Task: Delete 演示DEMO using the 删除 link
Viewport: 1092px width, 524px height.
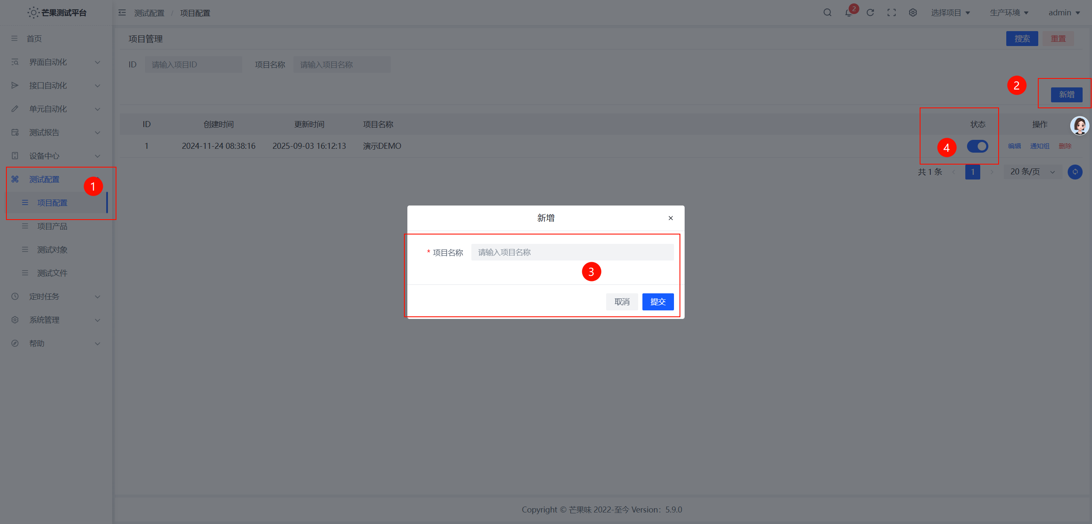Action: (x=1065, y=145)
